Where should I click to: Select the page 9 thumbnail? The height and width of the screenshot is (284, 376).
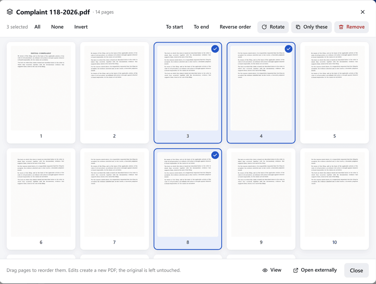click(x=261, y=199)
